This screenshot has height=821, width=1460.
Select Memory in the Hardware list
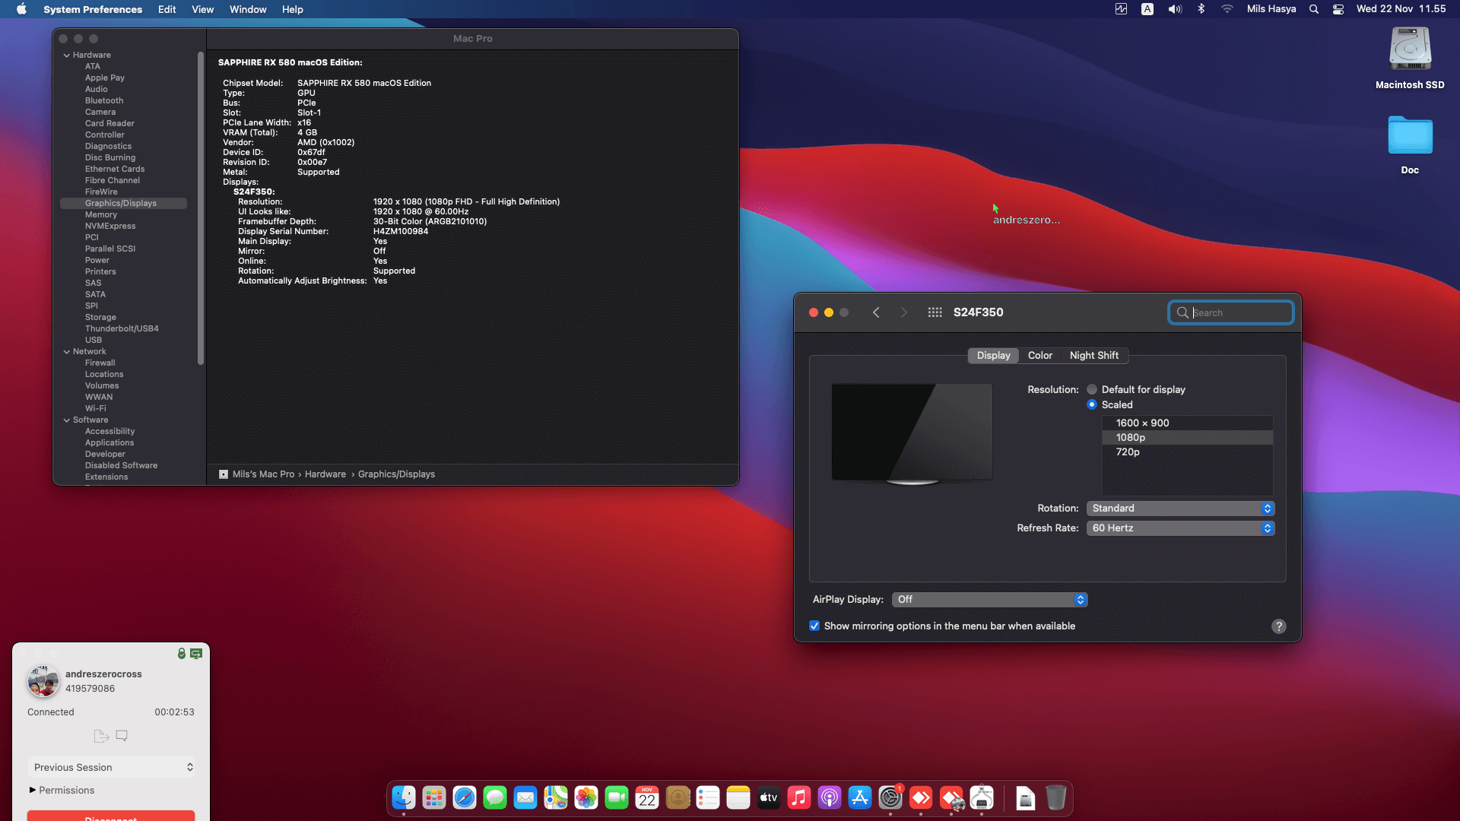[x=101, y=214]
